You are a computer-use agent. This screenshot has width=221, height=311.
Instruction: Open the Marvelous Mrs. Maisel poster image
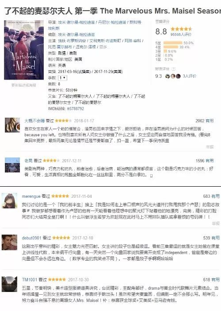pos(24,50)
